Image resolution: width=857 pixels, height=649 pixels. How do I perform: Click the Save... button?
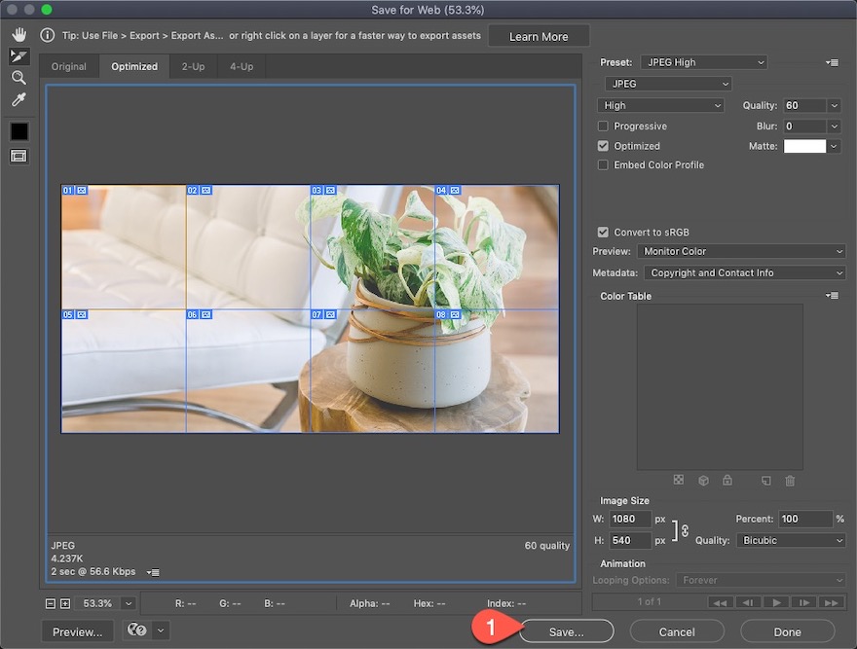point(566,631)
